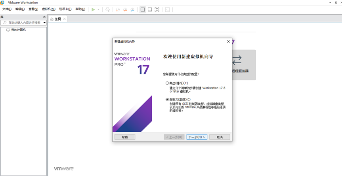
Task: Open the snapshot manager icon
Action: coord(132,9)
